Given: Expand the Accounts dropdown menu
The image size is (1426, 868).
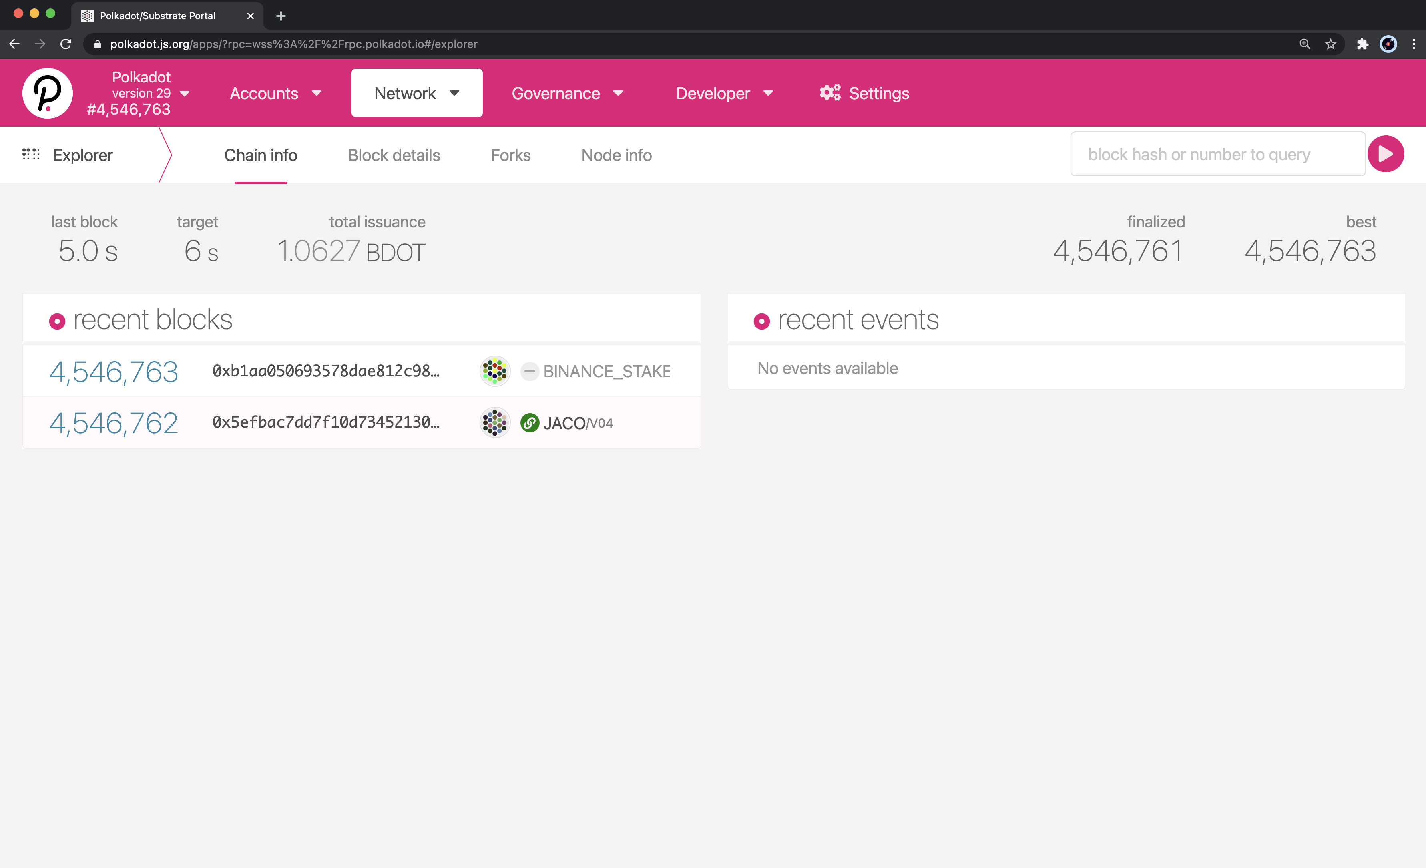Looking at the screenshot, I should click(x=275, y=93).
